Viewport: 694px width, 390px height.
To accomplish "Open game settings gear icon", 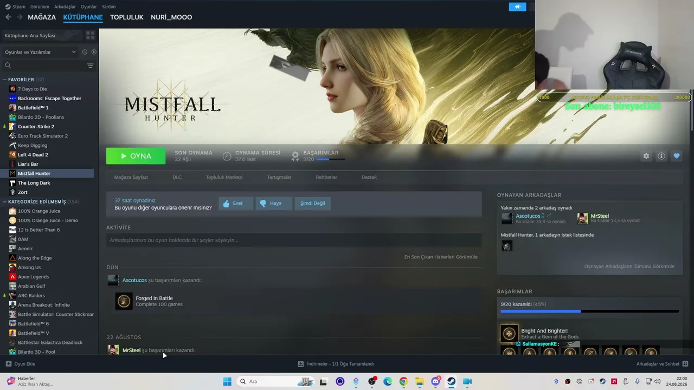I will [646, 156].
